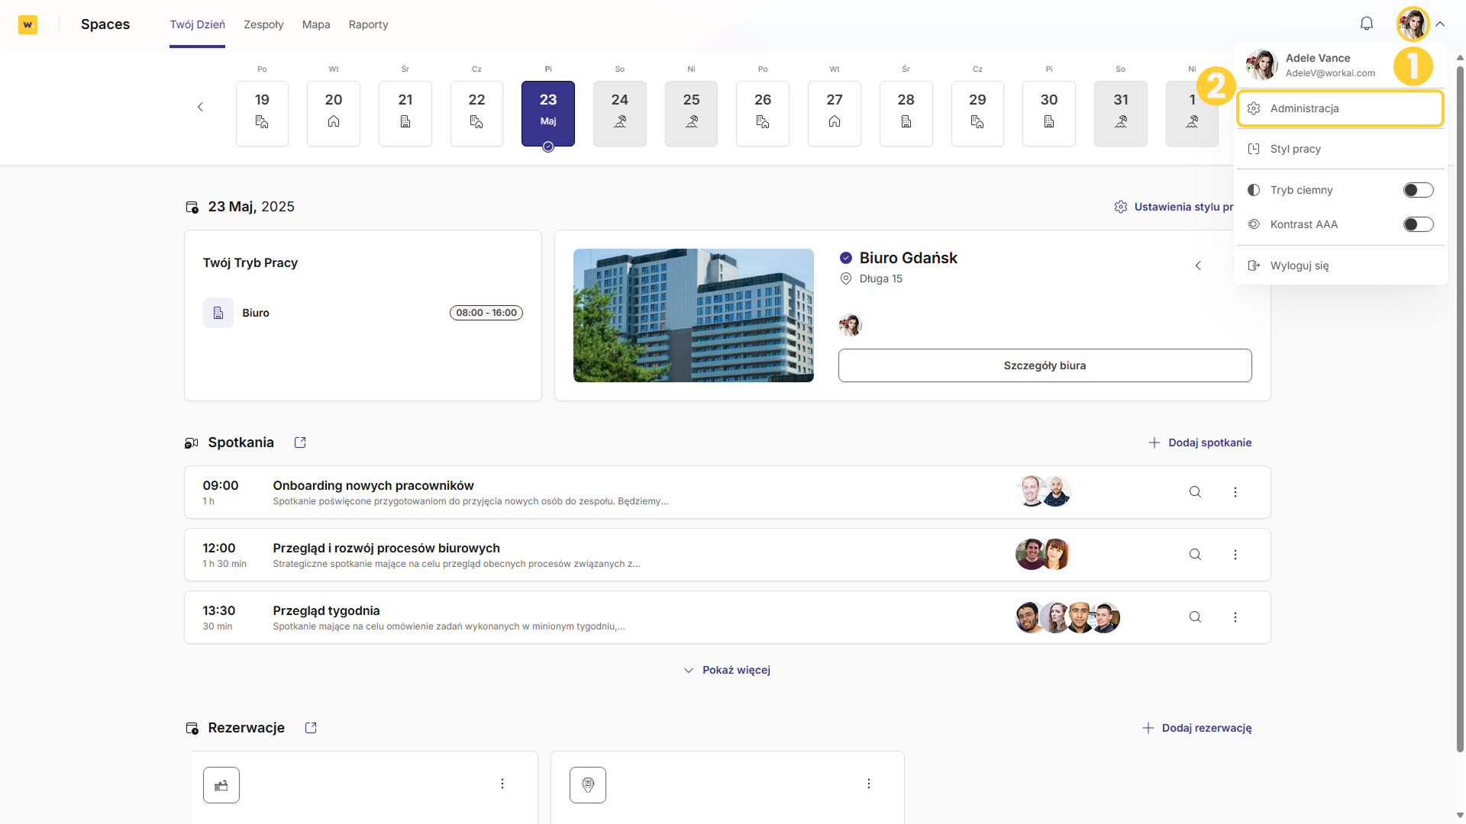Collapse the profile menu chevron

[1440, 24]
